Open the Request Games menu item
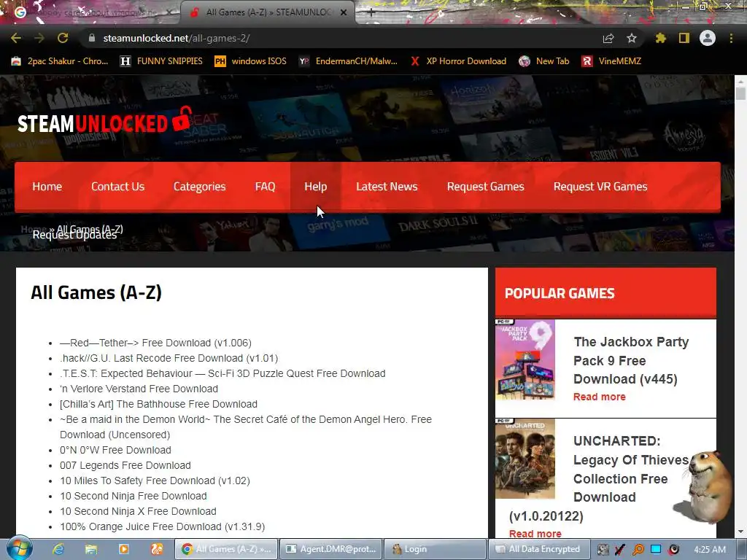Image resolution: width=747 pixels, height=560 pixels. (485, 187)
